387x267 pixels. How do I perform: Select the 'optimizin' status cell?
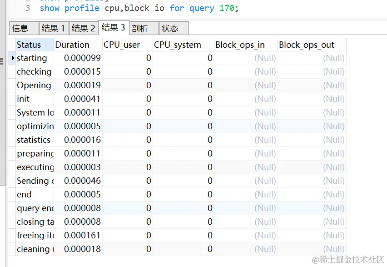tap(35, 126)
